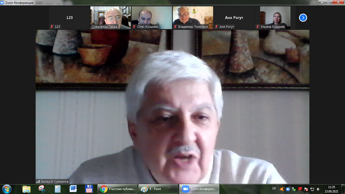Screen dimensions: 345x194
Task: Switch to the Zoom Конферен... taskbar button
Action: click(x=199, y=189)
